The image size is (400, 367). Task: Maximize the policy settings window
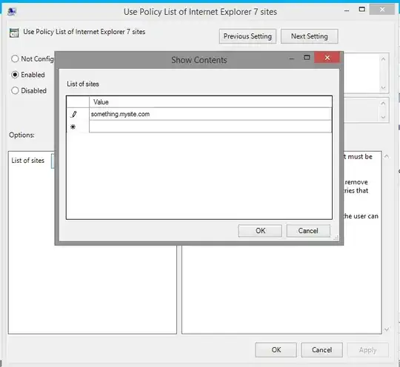(x=361, y=10)
